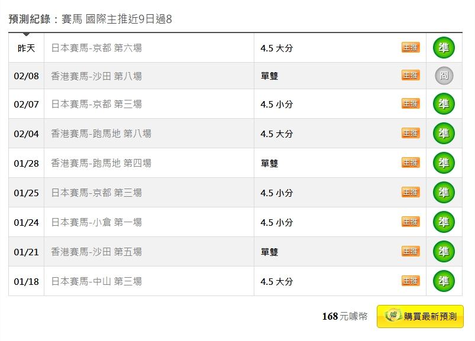475x341 pixels.
Task: Select 日本賽馬-中山 第三場 entry
Action: (x=96, y=281)
